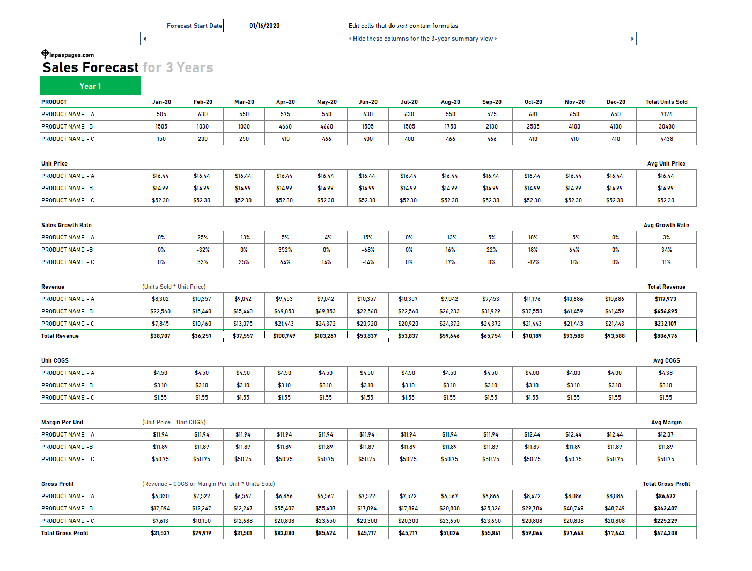The width and height of the screenshot is (752, 571).
Task: Click the '(Revenue - COGS or Margin Per Unit * Units Sold)' note
Action: [x=209, y=484]
